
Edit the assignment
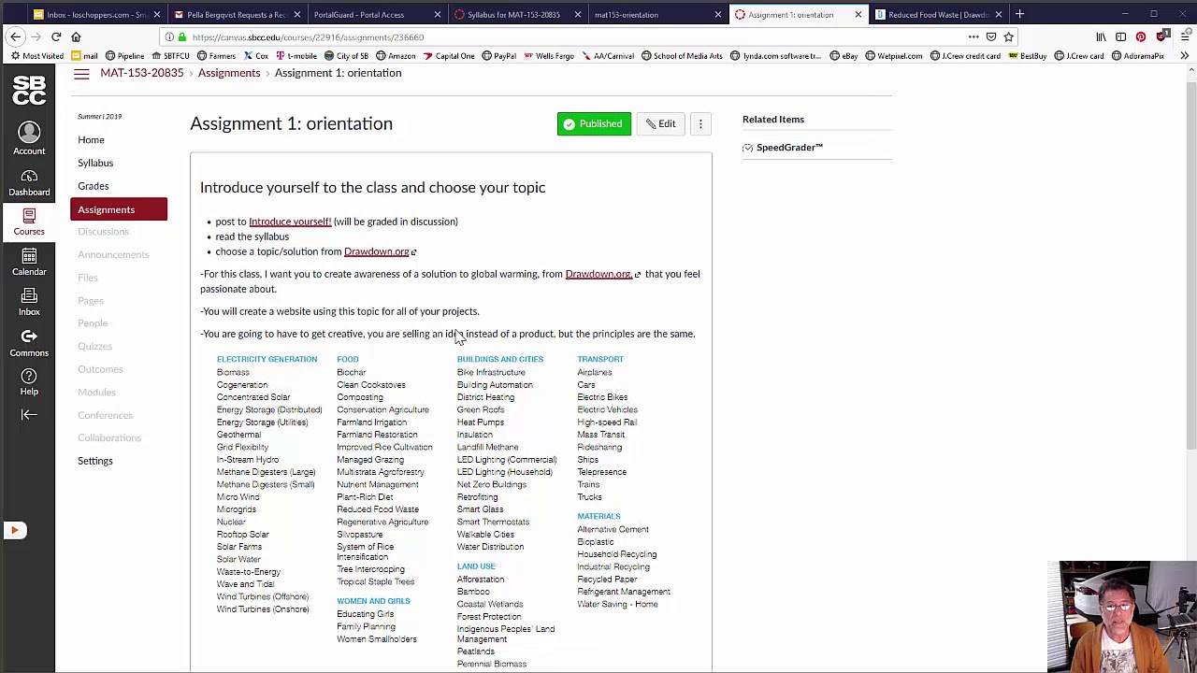click(660, 123)
